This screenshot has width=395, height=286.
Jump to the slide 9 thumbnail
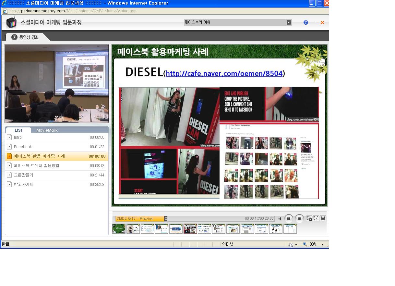coord(233,228)
